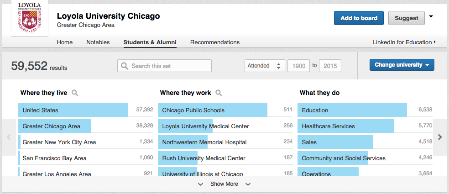Open the Change university dropdown
The height and width of the screenshot is (194, 449).
(402, 65)
